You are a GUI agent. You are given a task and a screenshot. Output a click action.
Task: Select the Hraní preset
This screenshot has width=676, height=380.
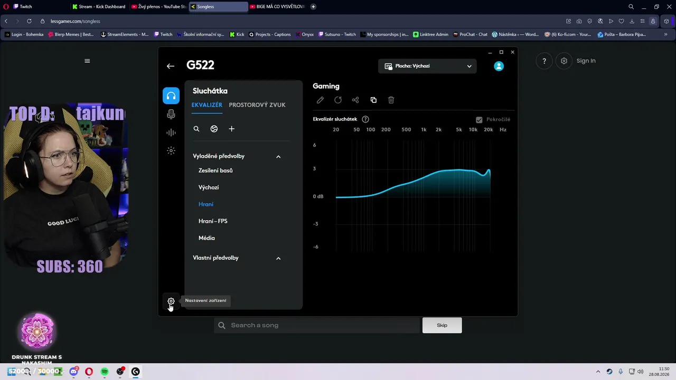click(206, 204)
